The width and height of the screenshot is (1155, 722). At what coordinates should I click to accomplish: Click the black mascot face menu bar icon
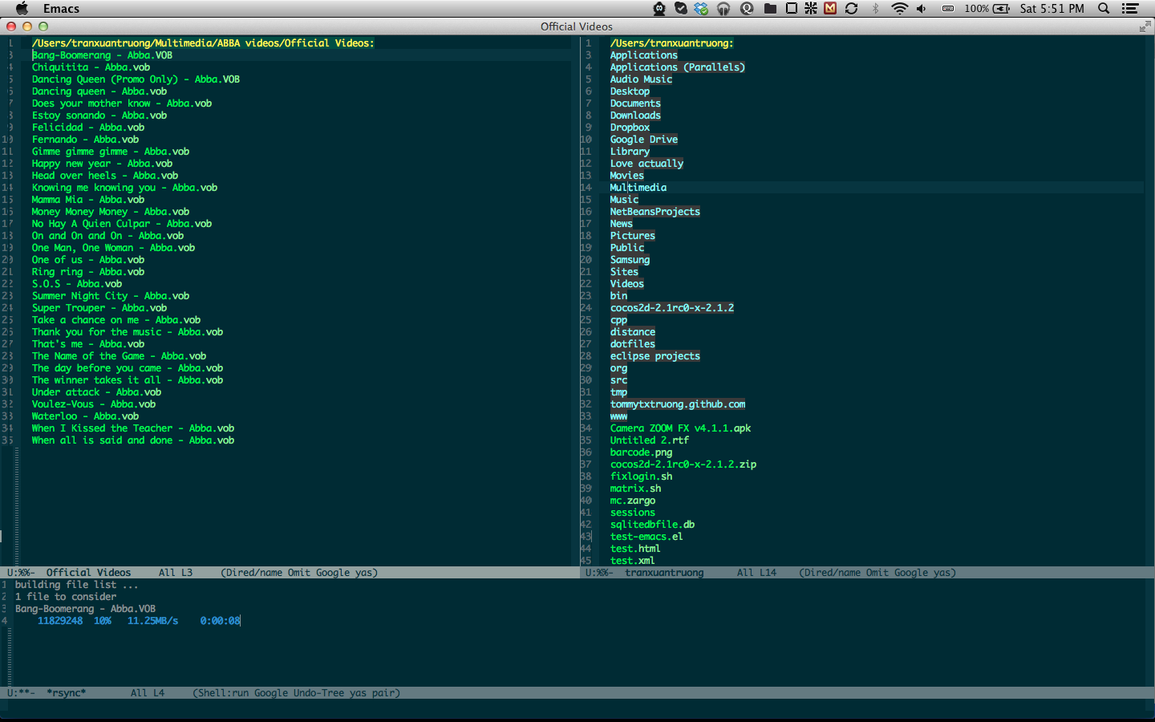pos(659,8)
